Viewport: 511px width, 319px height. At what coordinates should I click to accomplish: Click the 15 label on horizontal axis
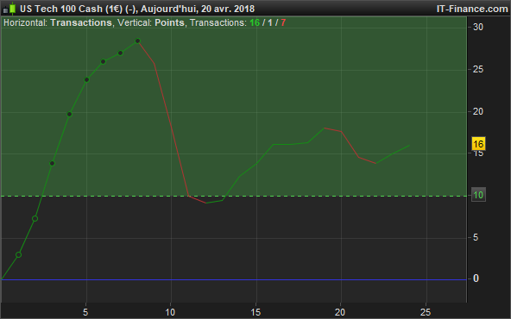(255, 312)
